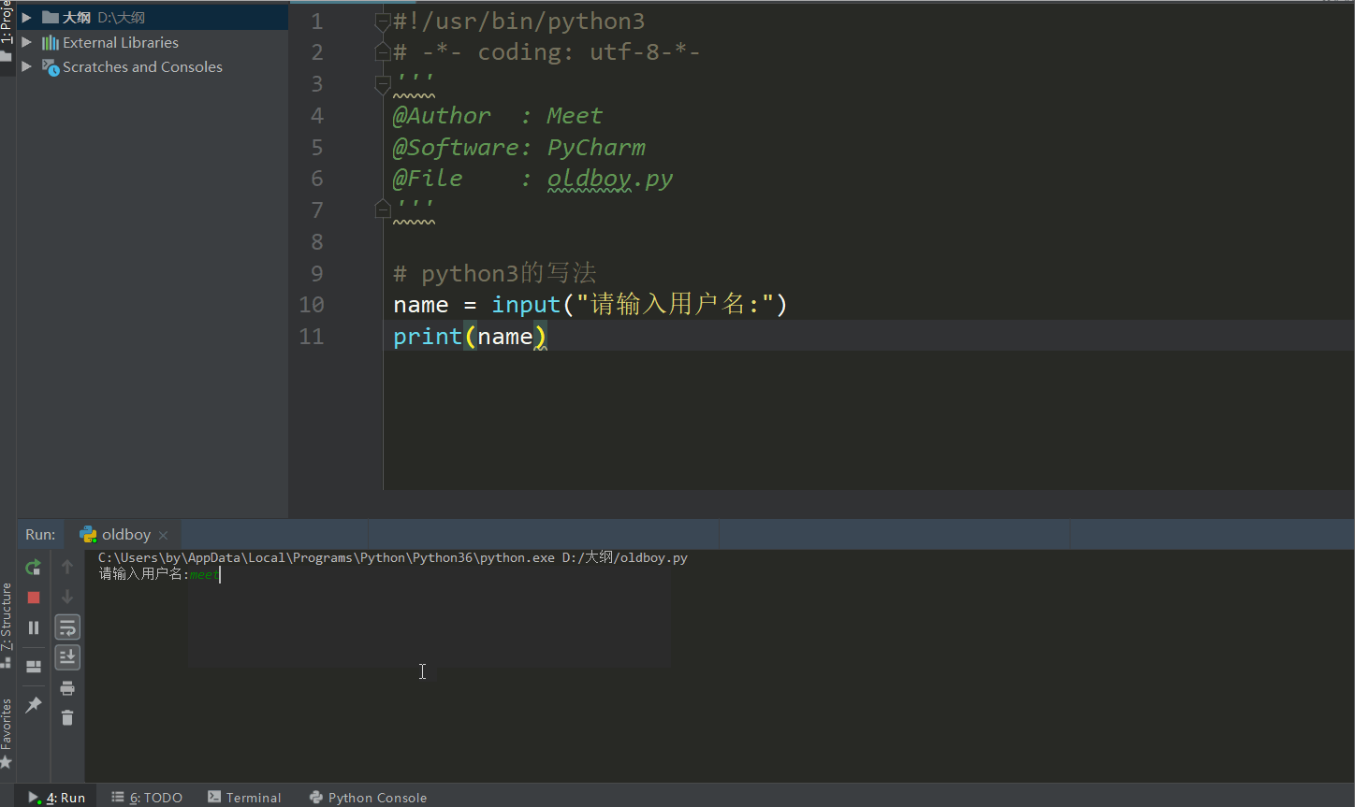The image size is (1355, 807).
Task: Click the input function call on line 10
Action: (526, 305)
